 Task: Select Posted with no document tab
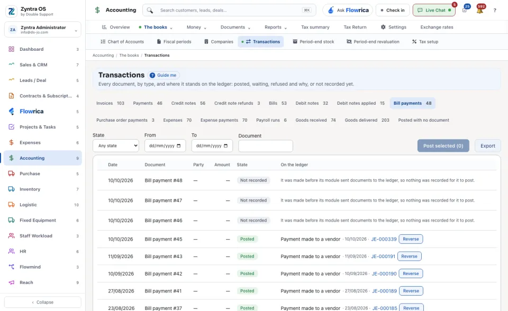[x=423, y=120]
